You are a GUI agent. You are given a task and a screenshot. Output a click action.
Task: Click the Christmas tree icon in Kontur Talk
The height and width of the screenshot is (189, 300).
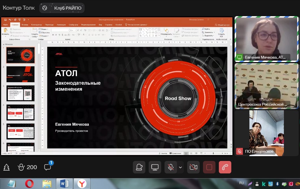(x=7, y=167)
